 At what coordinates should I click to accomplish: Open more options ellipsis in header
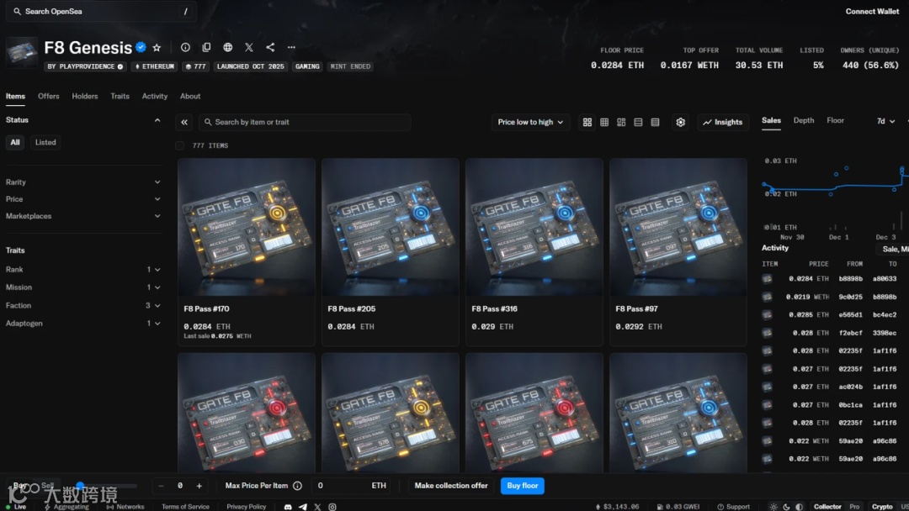click(291, 47)
